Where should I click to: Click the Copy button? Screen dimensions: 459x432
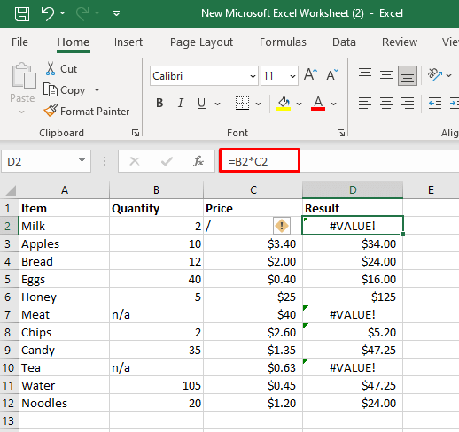pos(65,90)
